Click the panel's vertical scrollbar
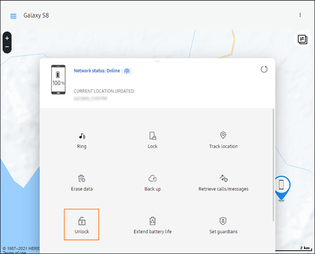This screenshot has width=315, height=254. tap(273, 165)
